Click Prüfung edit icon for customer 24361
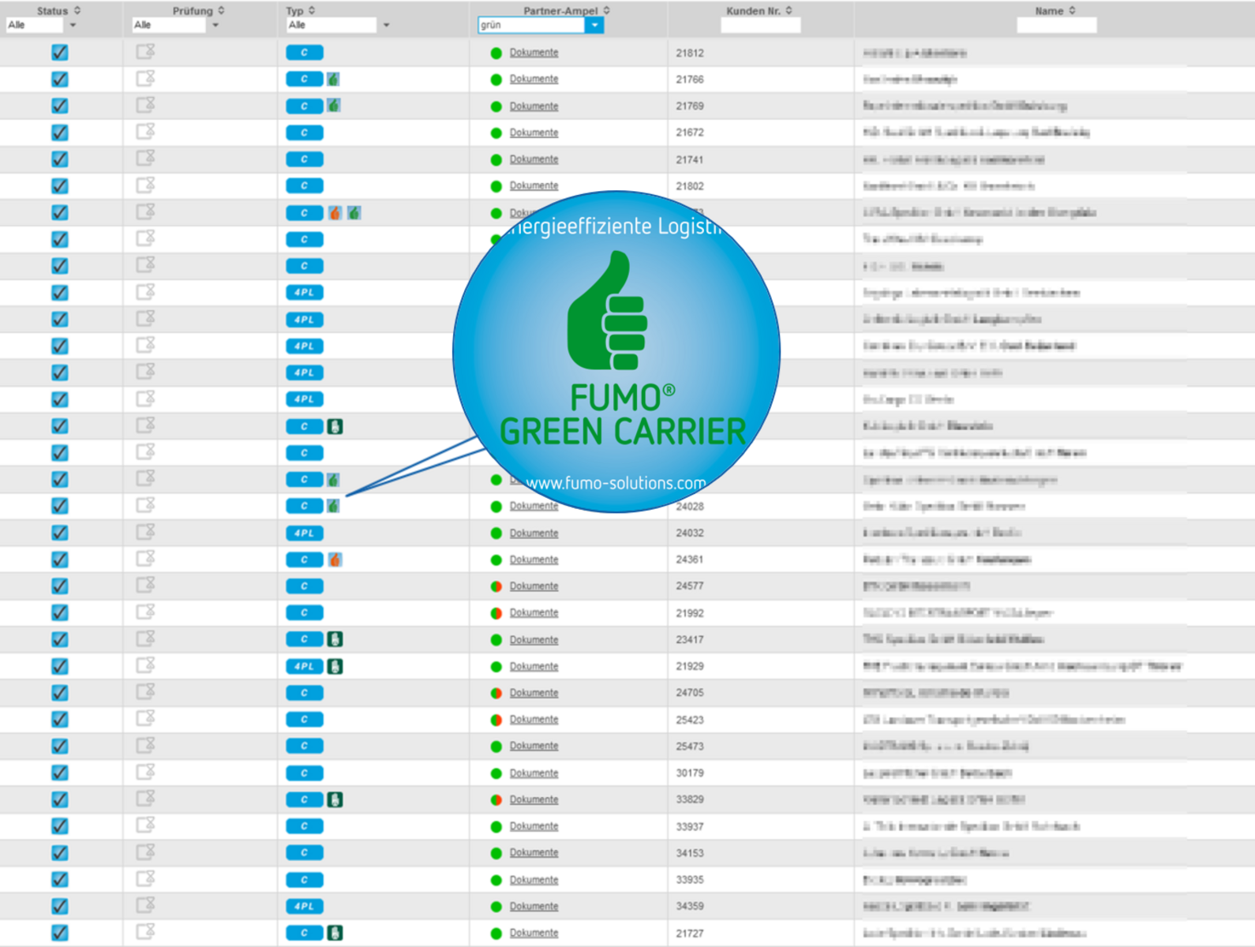 (145, 559)
